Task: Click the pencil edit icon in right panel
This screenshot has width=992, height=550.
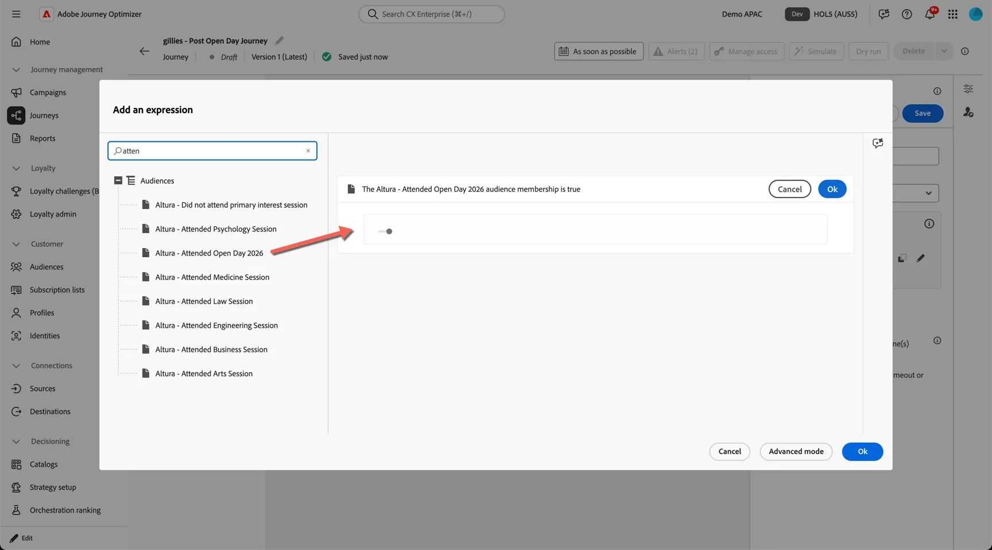Action: click(920, 258)
